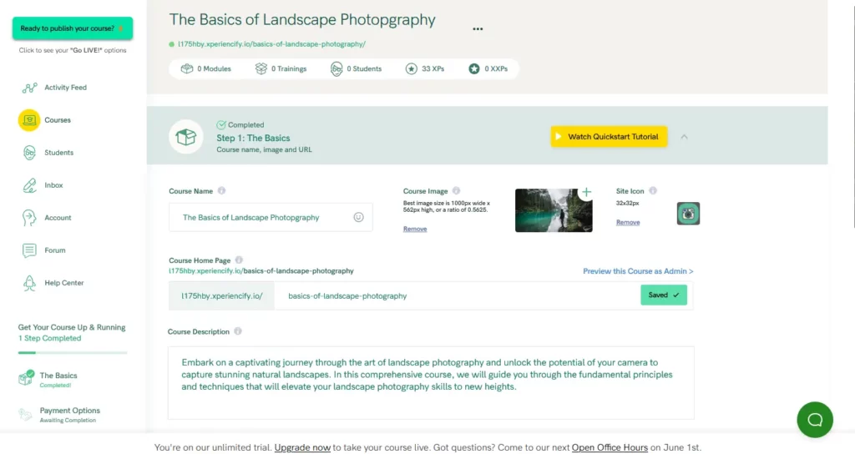Click The Basics step in sidebar
Screen dimensions: 855x459
click(x=58, y=380)
